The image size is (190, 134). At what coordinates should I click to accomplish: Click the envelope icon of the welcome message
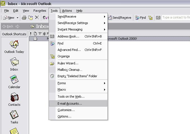(x=35, y=39)
